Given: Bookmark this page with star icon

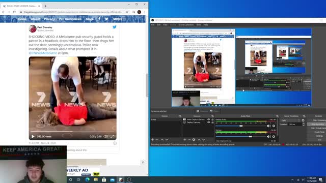Looking at the screenshot, I should tap(127, 12).
